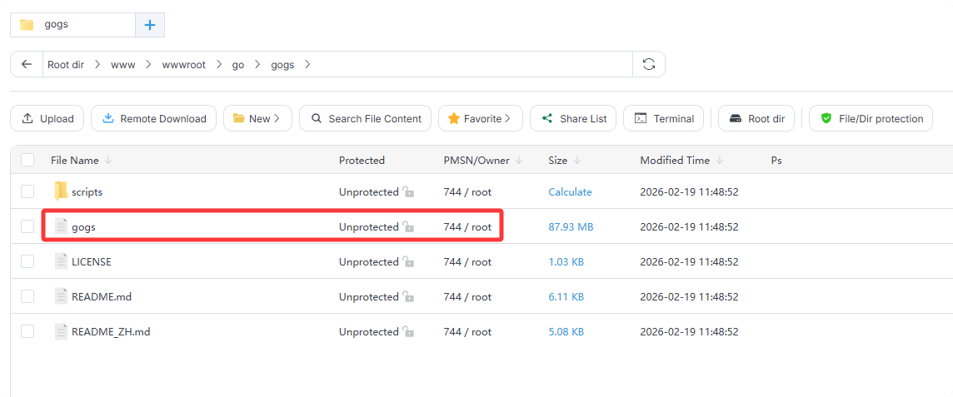
Task: Switch to the gogs tab
Action: [72, 25]
